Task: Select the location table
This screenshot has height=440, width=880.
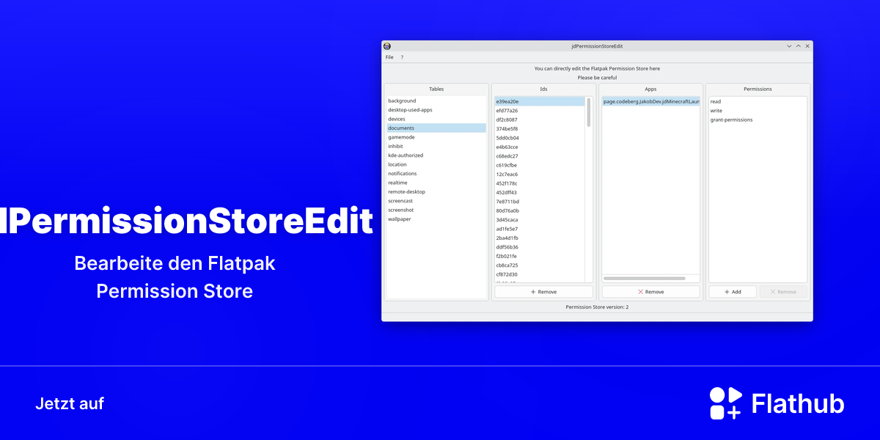Action: pyautogui.click(x=436, y=164)
